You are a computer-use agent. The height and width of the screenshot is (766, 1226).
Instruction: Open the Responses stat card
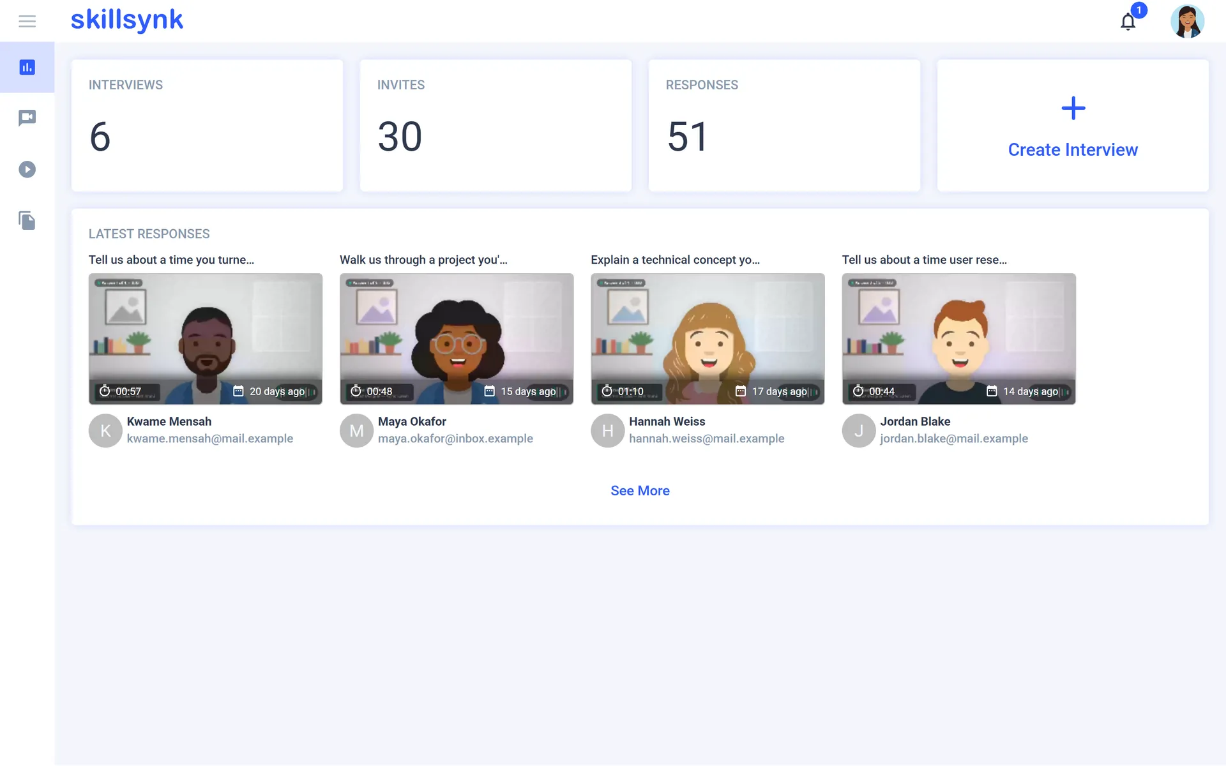[x=784, y=126]
